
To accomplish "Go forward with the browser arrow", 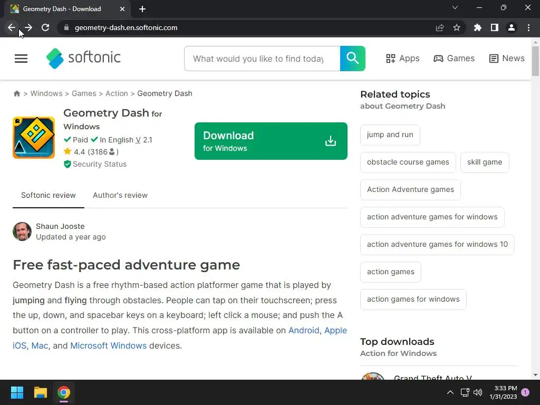I will (28, 27).
